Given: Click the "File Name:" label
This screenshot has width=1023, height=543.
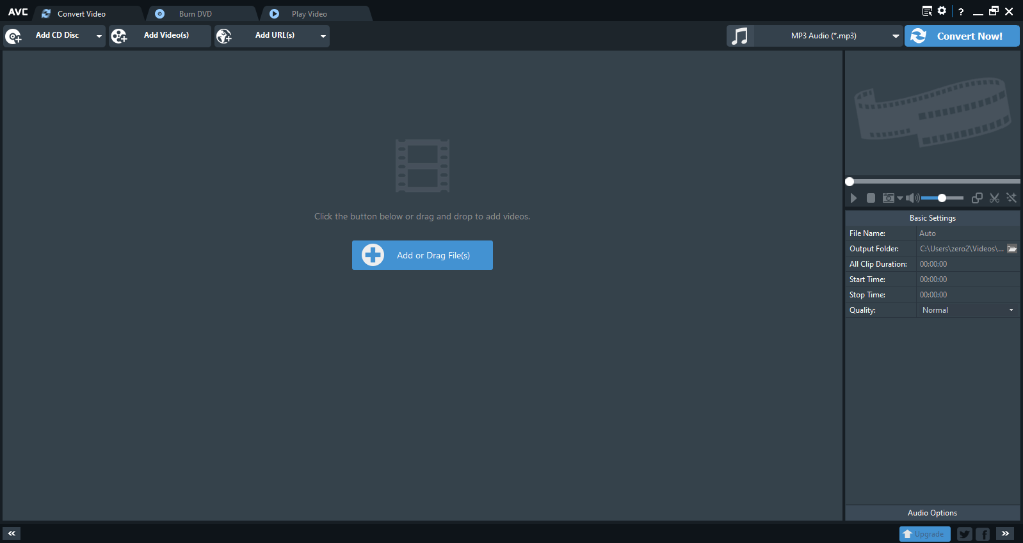Looking at the screenshot, I should [x=867, y=233].
